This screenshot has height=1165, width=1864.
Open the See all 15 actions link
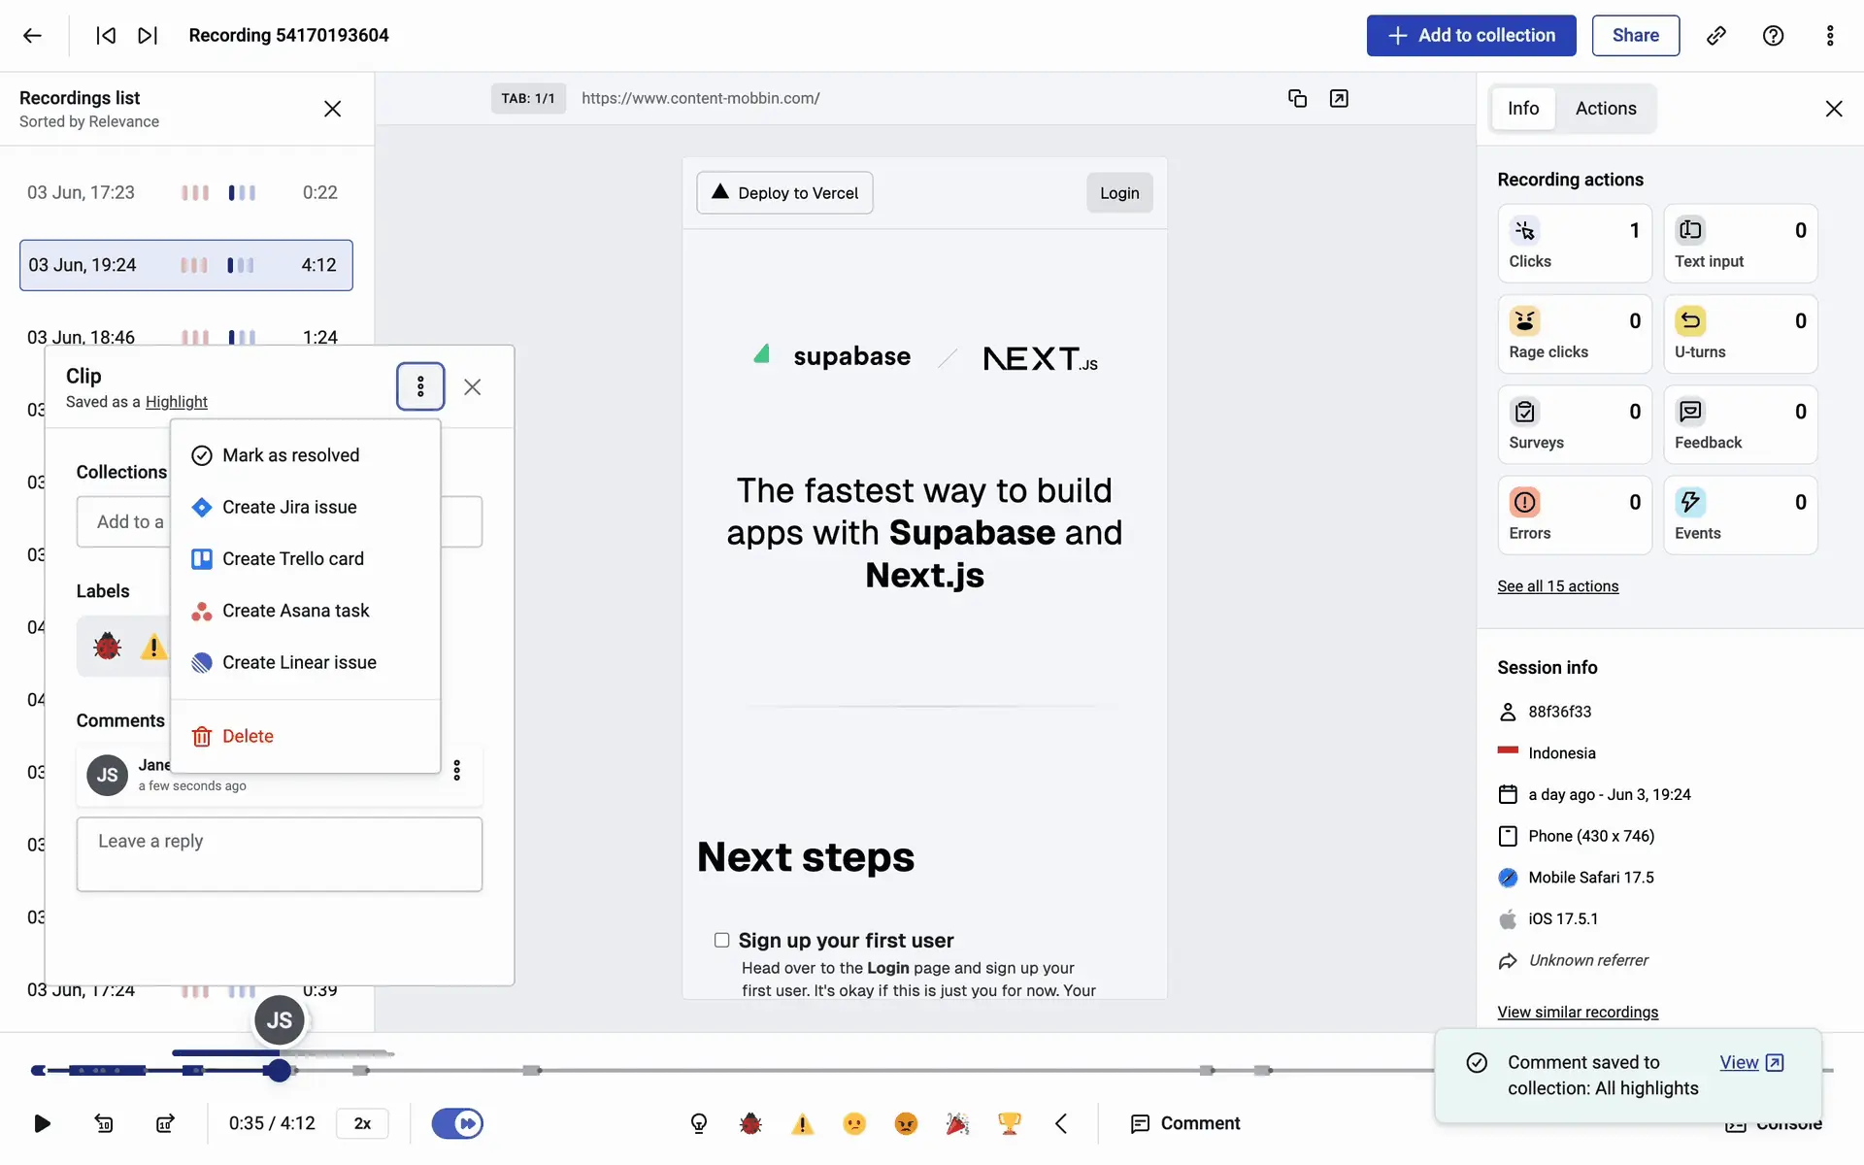coord(1557,586)
